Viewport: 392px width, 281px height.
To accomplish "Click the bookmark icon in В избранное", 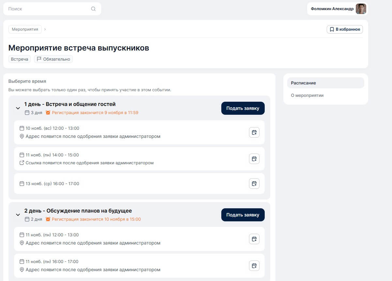I will pyautogui.click(x=332, y=29).
